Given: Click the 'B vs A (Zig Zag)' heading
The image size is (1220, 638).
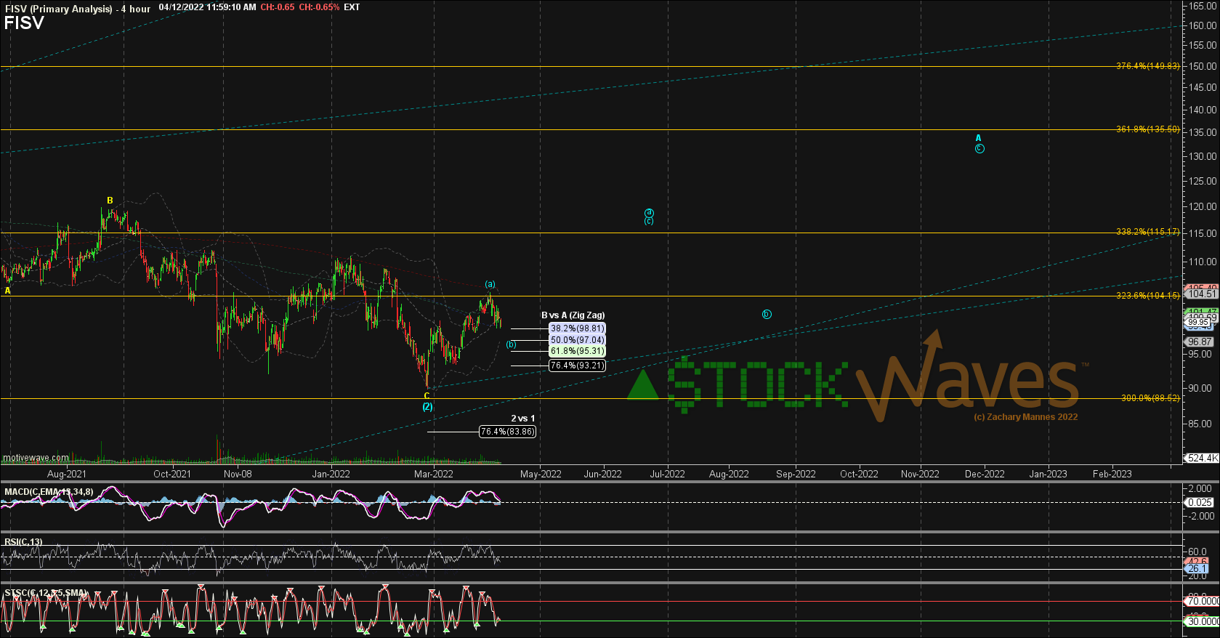Looking at the screenshot, I should coord(573,315).
